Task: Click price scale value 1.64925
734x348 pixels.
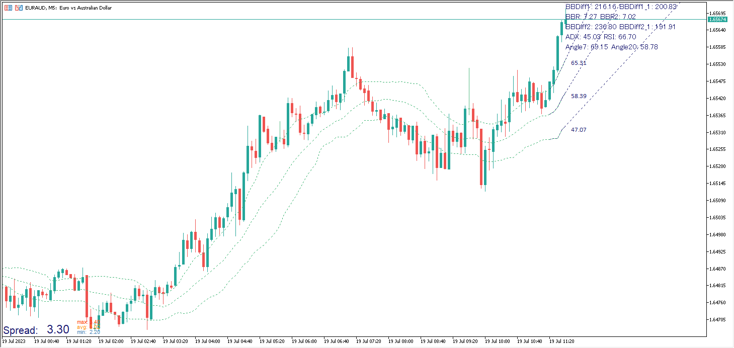Action: coord(717,251)
